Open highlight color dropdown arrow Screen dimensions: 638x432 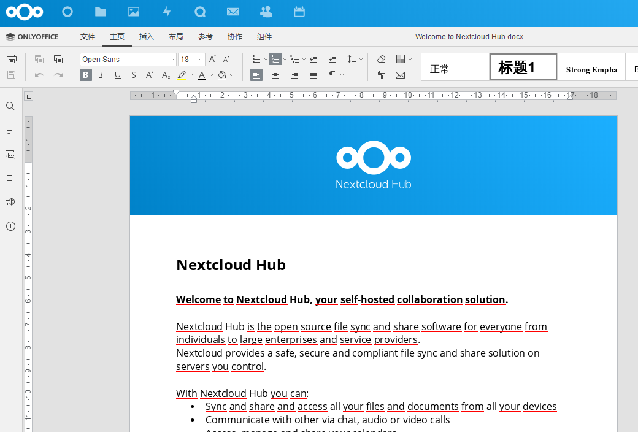pyautogui.click(x=191, y=75)
